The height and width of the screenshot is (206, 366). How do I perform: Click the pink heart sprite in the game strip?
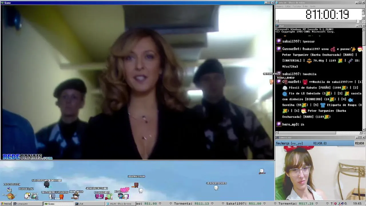pos(125,190)
